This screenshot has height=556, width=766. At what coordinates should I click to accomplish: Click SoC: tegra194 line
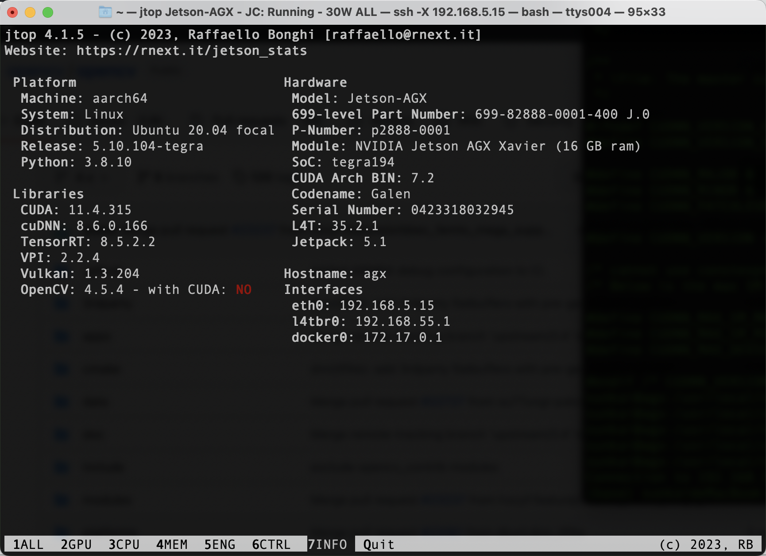[x=343, y=162]
